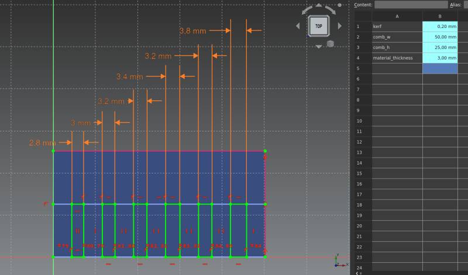468x275 pixels.
Task: Click the '3.4 mm' dimension label
Action: coord(129,76)
